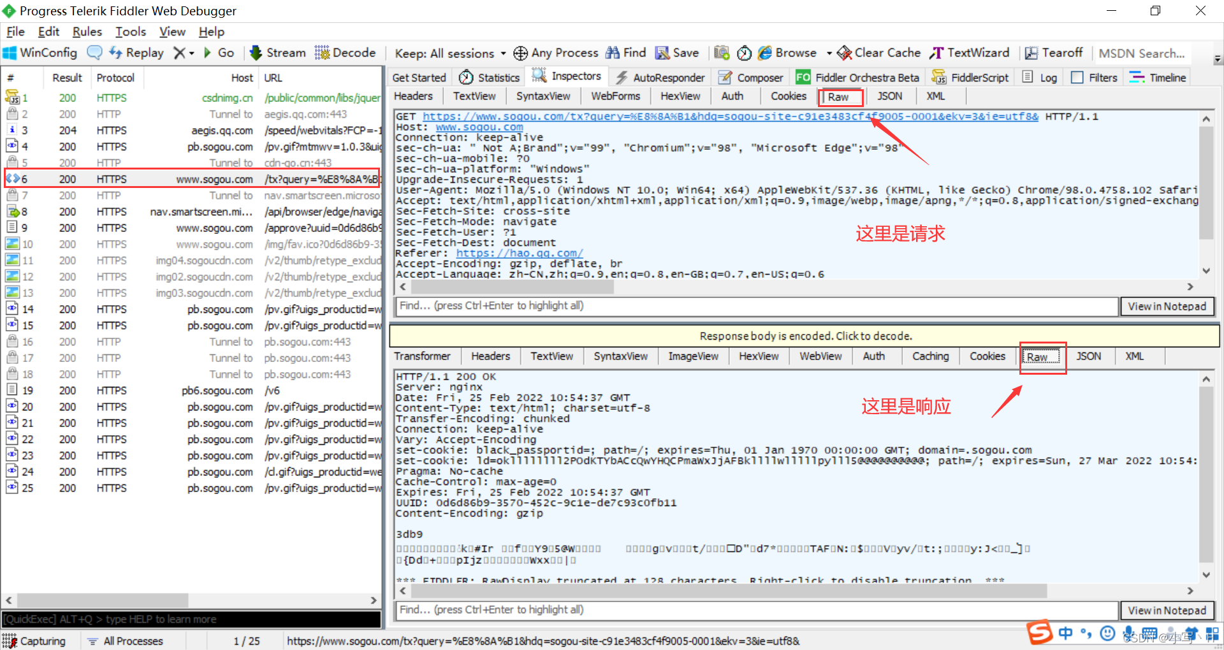
Task: Click the QuickExec command box
Action: (x=191, y=619)
